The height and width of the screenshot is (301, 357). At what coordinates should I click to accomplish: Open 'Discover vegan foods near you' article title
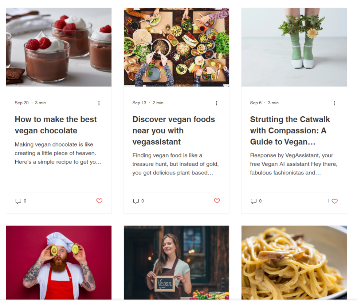tap(174, 131)
